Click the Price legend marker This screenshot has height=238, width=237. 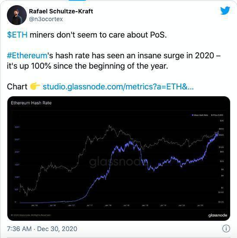212,115
